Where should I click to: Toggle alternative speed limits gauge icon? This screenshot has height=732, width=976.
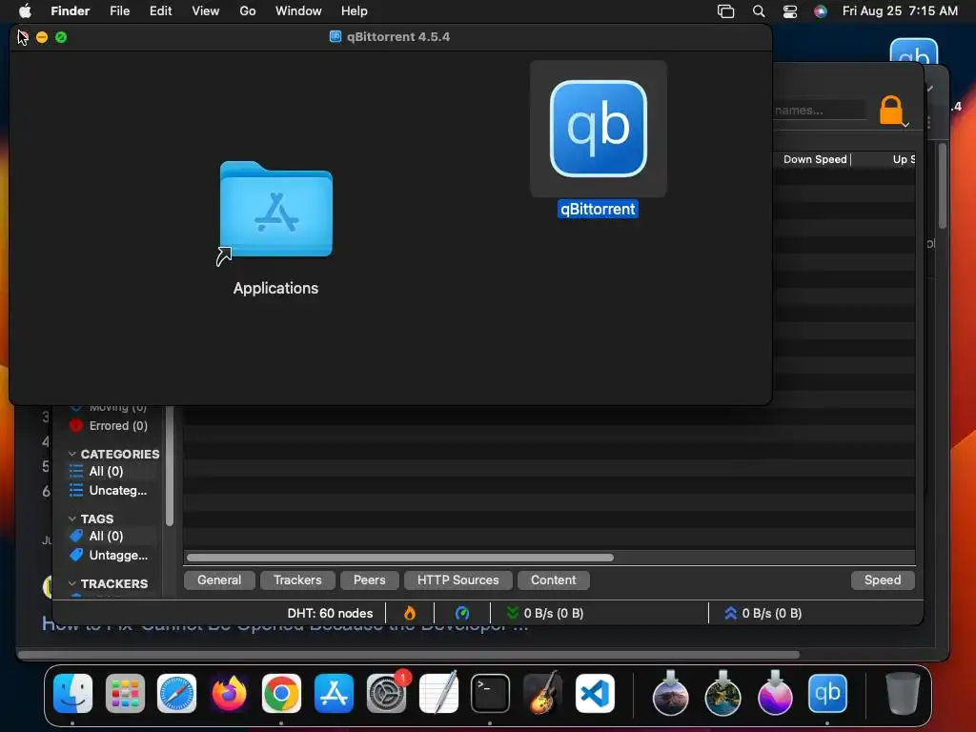462,613
